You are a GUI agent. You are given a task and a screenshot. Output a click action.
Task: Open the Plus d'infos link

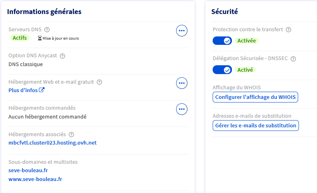tap(23, 90)
